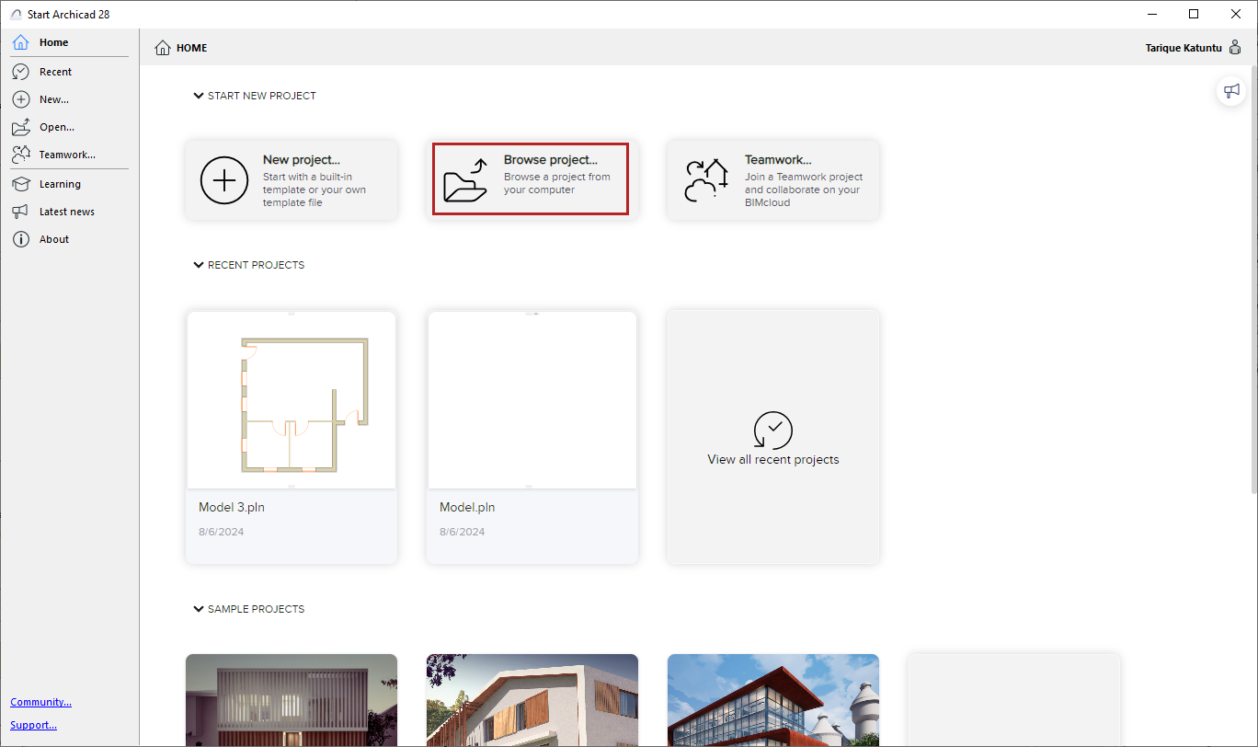Click the Latest news megaphone icon in sidebar
The width and height of the screenshot is (1258, 747).
click(x=20, y=212)
